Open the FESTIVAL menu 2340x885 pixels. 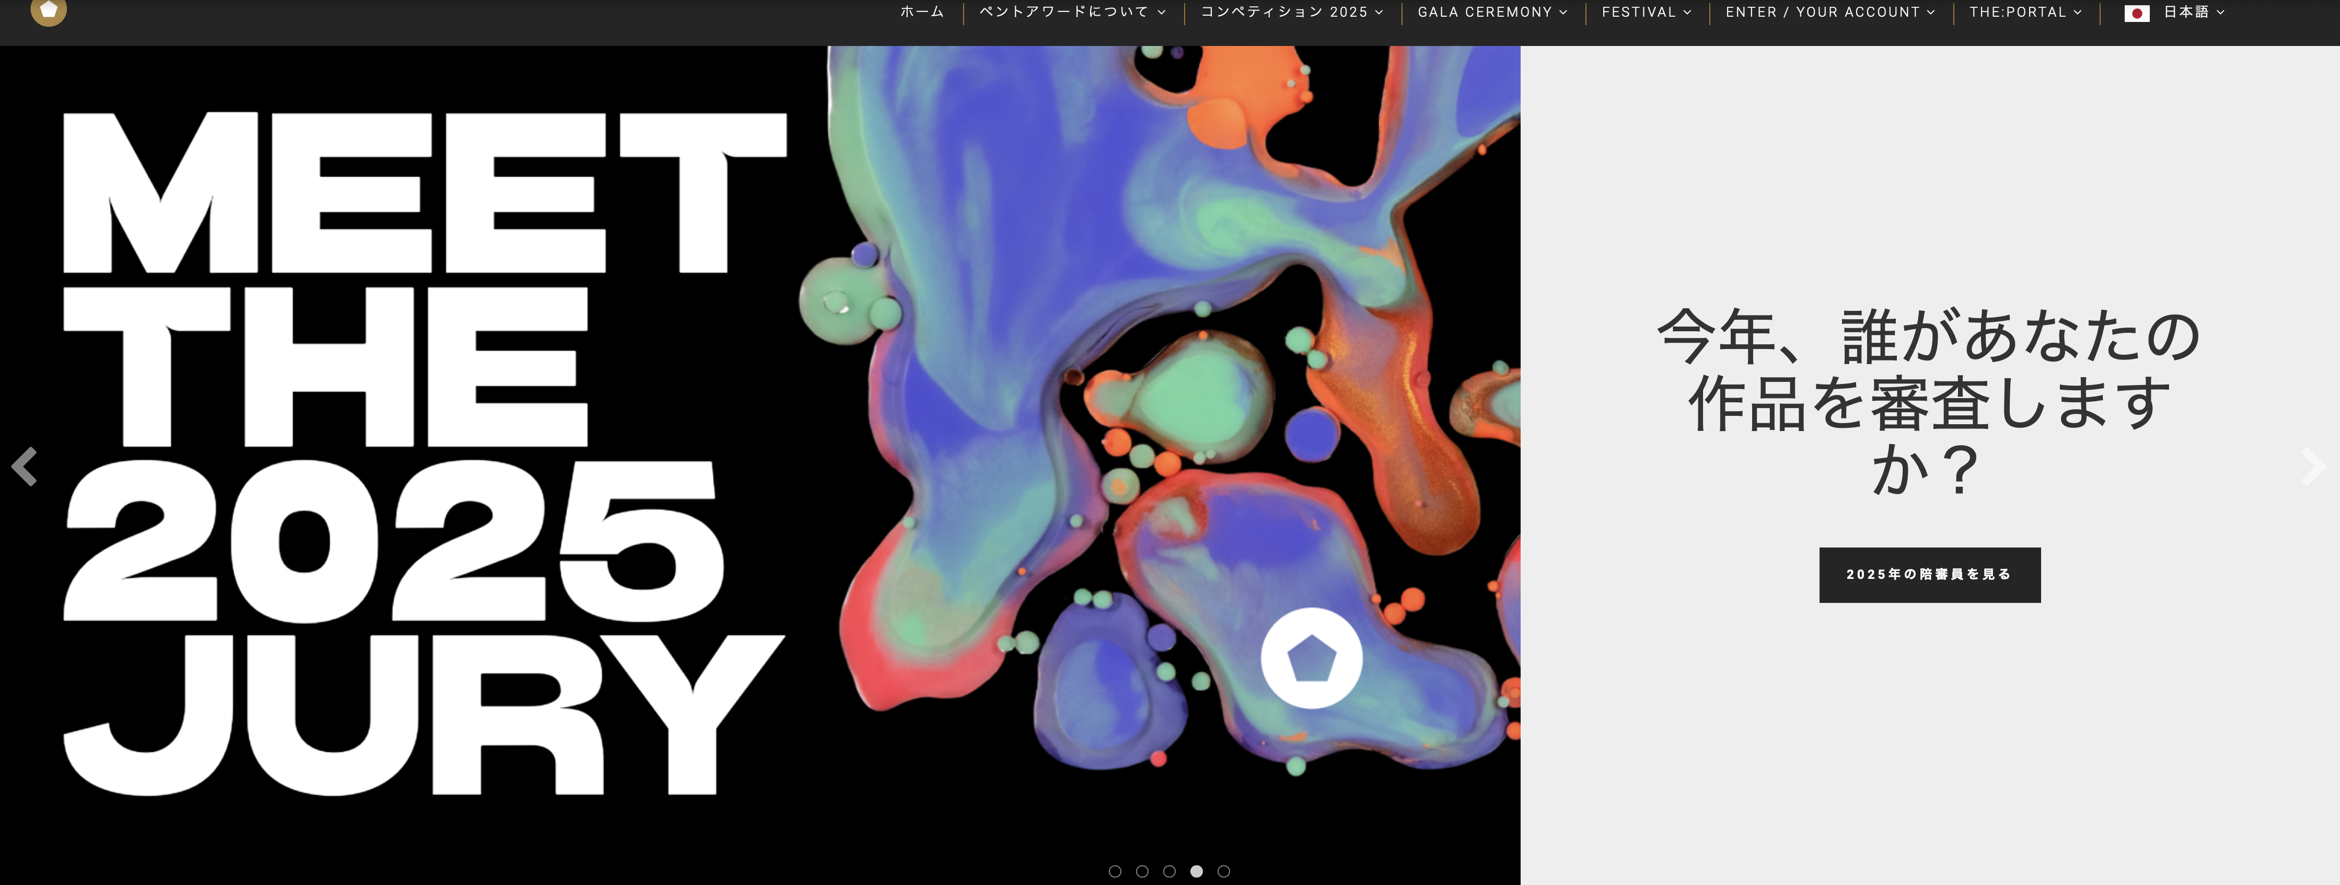[1638, 12]
